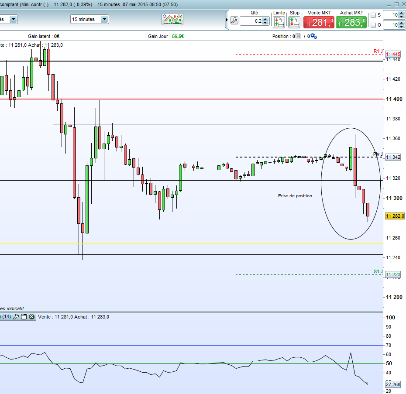Open the order settings wrench icon
This screenshot has height=394, width=406.
pos(234,21)
